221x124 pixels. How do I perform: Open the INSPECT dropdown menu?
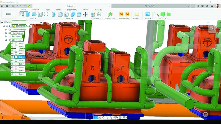[137, 19]
